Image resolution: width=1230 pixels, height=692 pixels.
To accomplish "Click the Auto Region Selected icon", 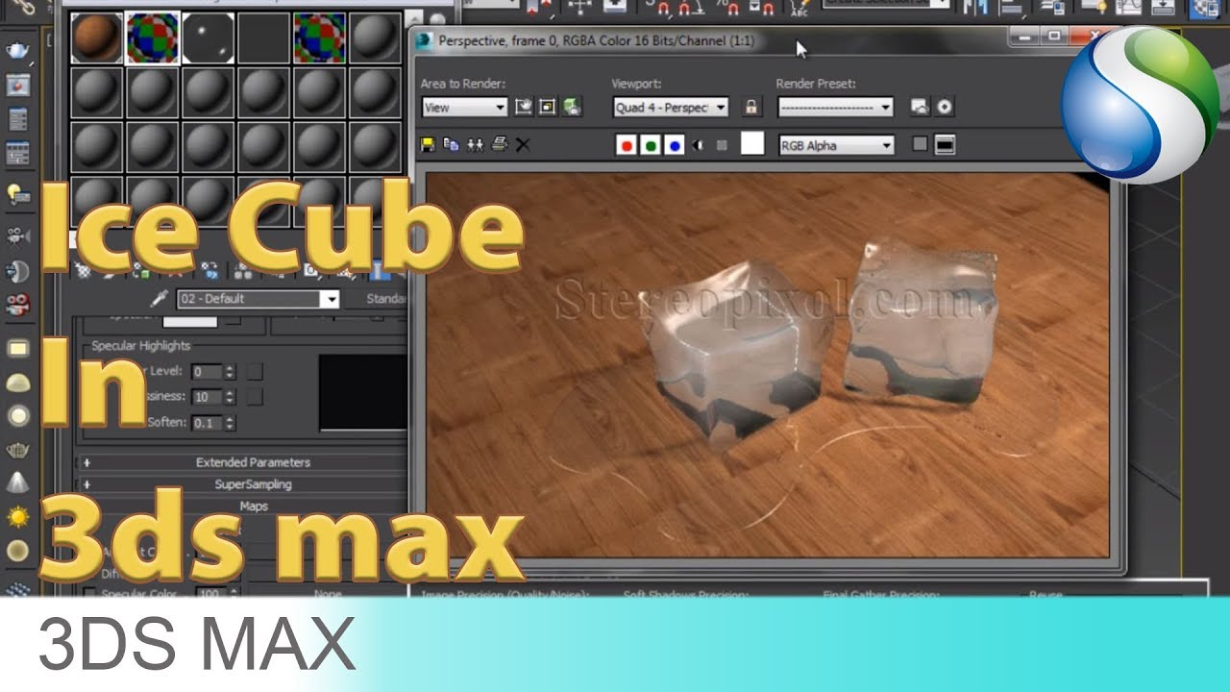I will [x=548, y=107].
